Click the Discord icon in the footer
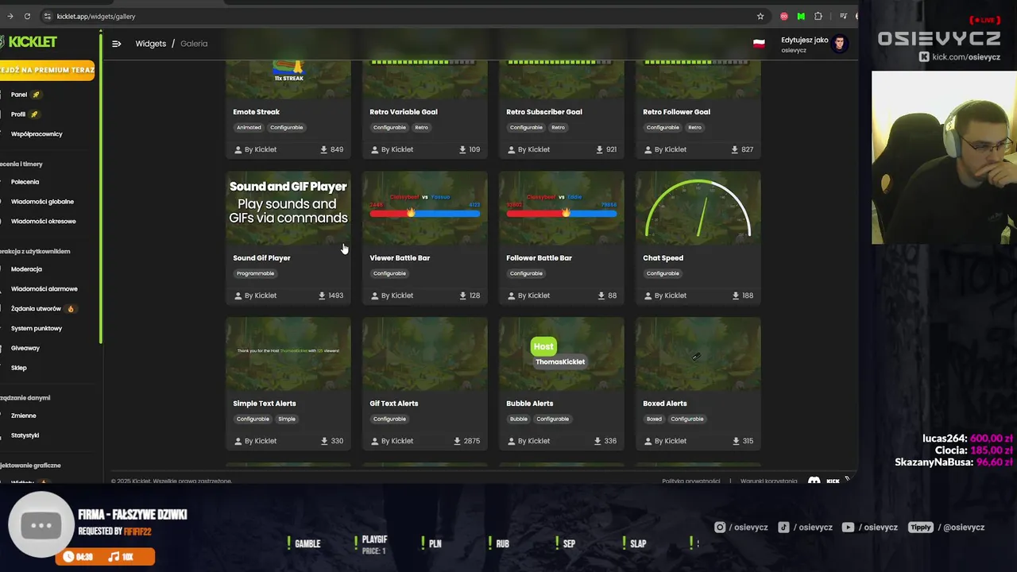 pyautogui.click(x=814, y=481)
